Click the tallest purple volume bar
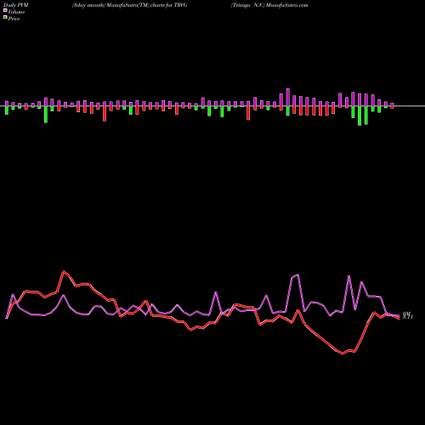Image resolution: width=425 pixels, height=425 pixels. tap(288, 98)
